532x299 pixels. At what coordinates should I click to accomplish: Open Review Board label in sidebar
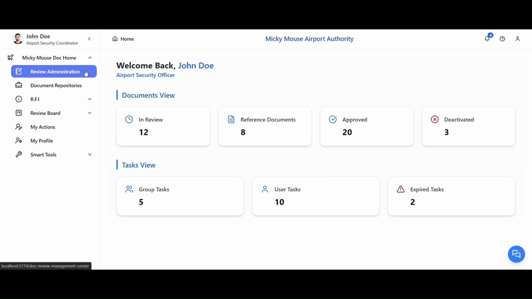coord(45,113)
